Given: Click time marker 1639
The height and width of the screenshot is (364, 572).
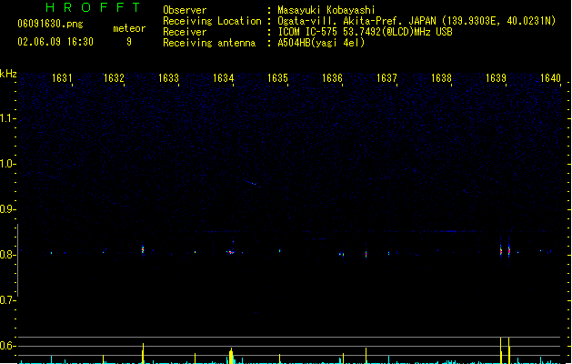Looking at the screenshot, I should (496, 78).
